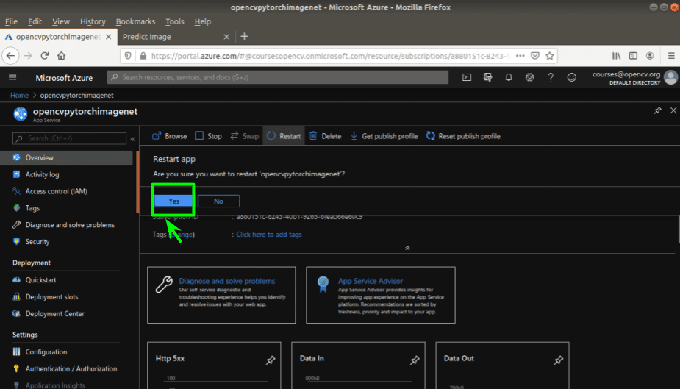Select Overview in the sidebar
The image size is (680, 389).
click(66, 158)
